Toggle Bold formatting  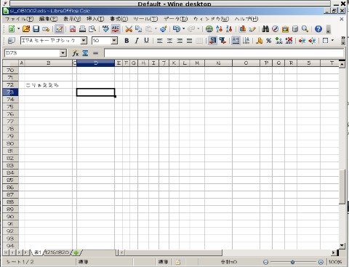[127, 41]
